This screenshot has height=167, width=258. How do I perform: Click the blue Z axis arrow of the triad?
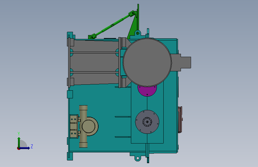[25, 148]
